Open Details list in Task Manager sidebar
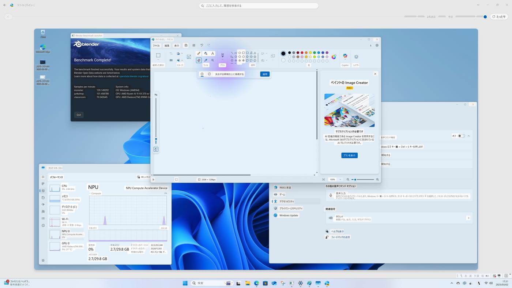The height and width of the screenshot is (288, 512). [43, 218]
